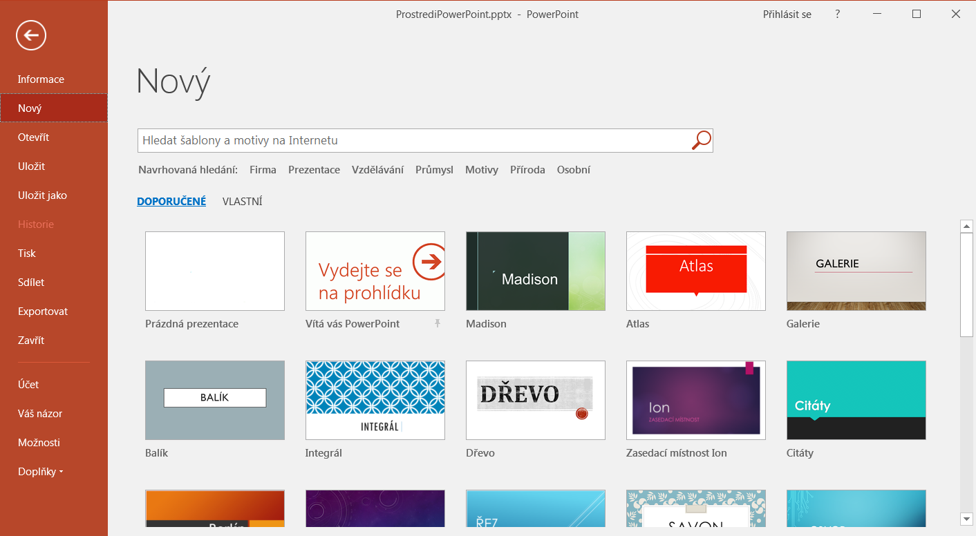Choose the Dřevo template thumbnail
The height and width of the screenshot is (536, 976).
coord(536,400)
